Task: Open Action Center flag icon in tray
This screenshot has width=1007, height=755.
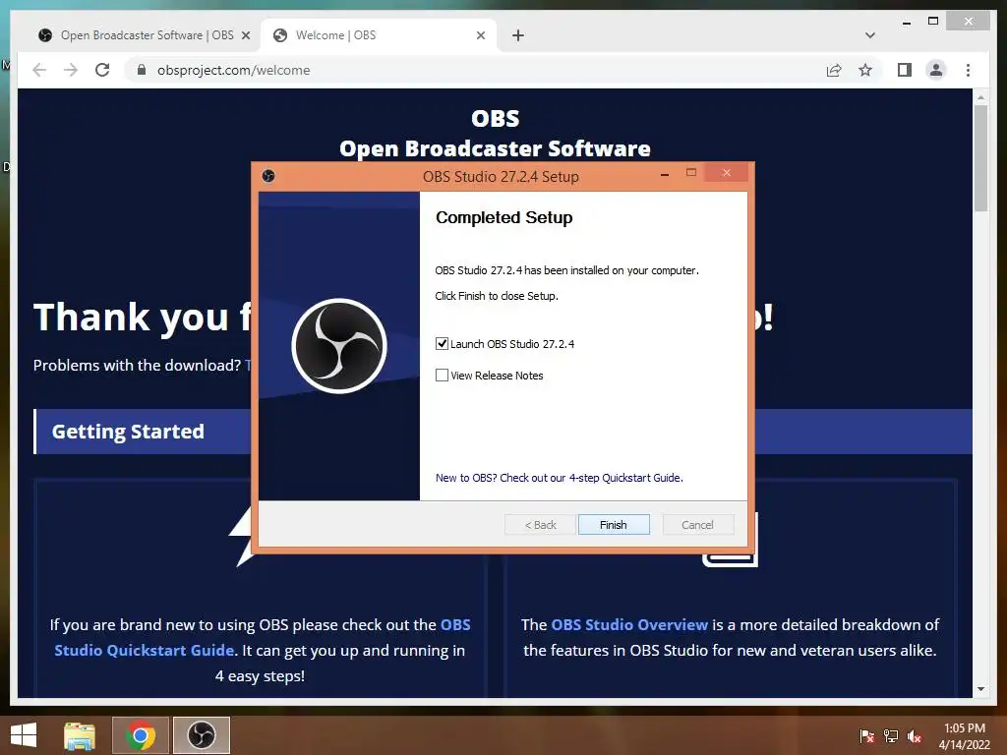Action: click(x=867, y=736)
